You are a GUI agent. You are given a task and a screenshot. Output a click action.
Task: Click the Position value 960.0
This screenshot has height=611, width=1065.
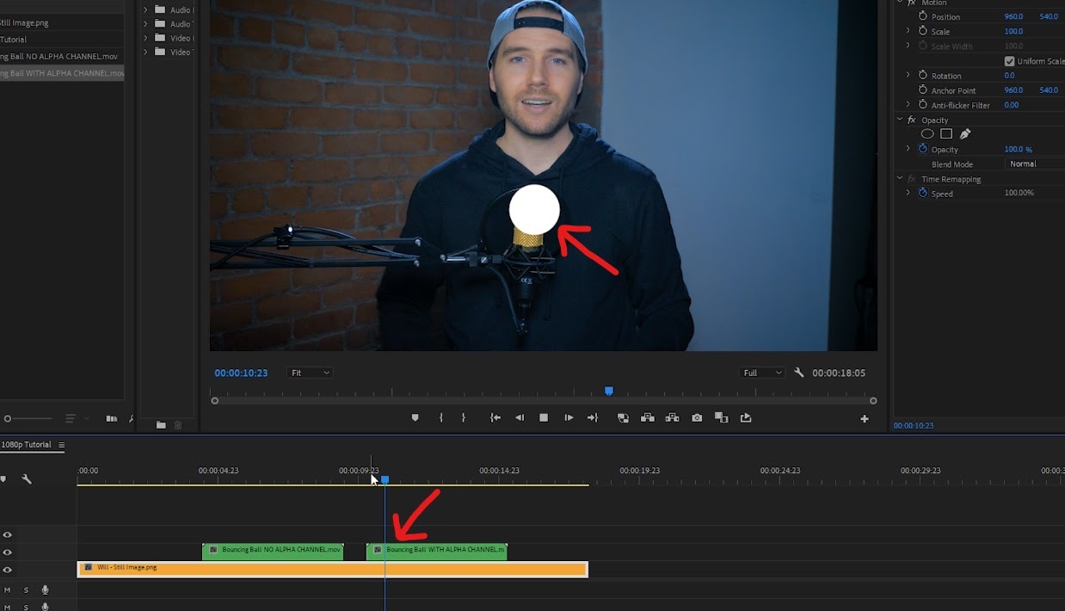1013,16
